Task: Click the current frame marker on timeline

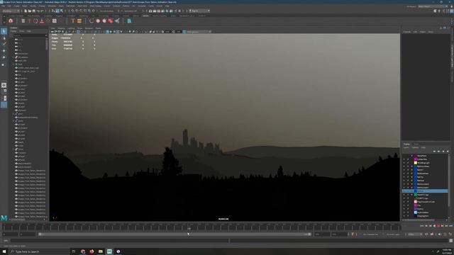Action: (189, 228)
